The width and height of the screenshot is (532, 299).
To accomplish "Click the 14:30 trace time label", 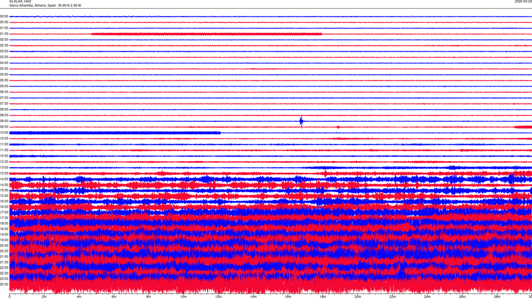I will click(4, 185).
